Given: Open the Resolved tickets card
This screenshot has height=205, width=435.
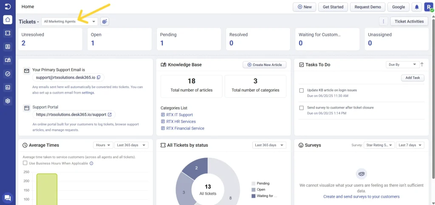Looking at the screenshot, I should click(x=258, y=39).
